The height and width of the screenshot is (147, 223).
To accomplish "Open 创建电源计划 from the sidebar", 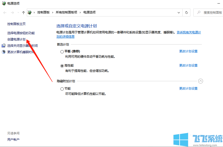I will coord(16,40).
